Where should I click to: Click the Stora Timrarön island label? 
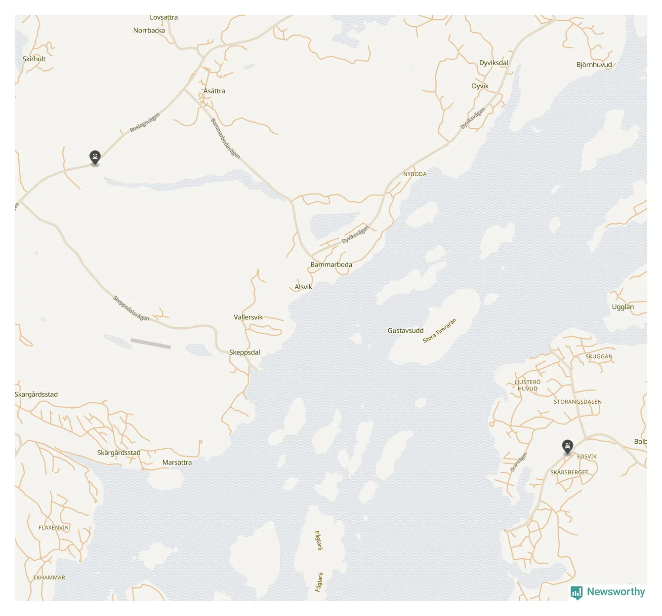click(439, 331)
